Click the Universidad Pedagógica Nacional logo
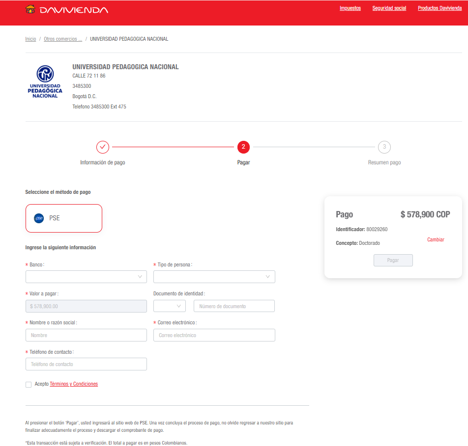The width and height of the screenshot is (468, 446). point(45,82)
